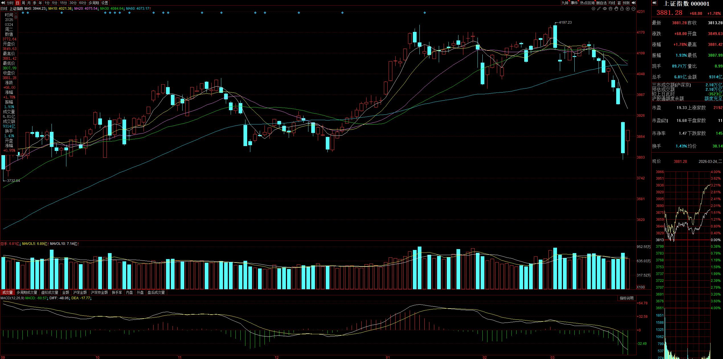Toggle the eye visibility icon on chart

click(605, 9)
